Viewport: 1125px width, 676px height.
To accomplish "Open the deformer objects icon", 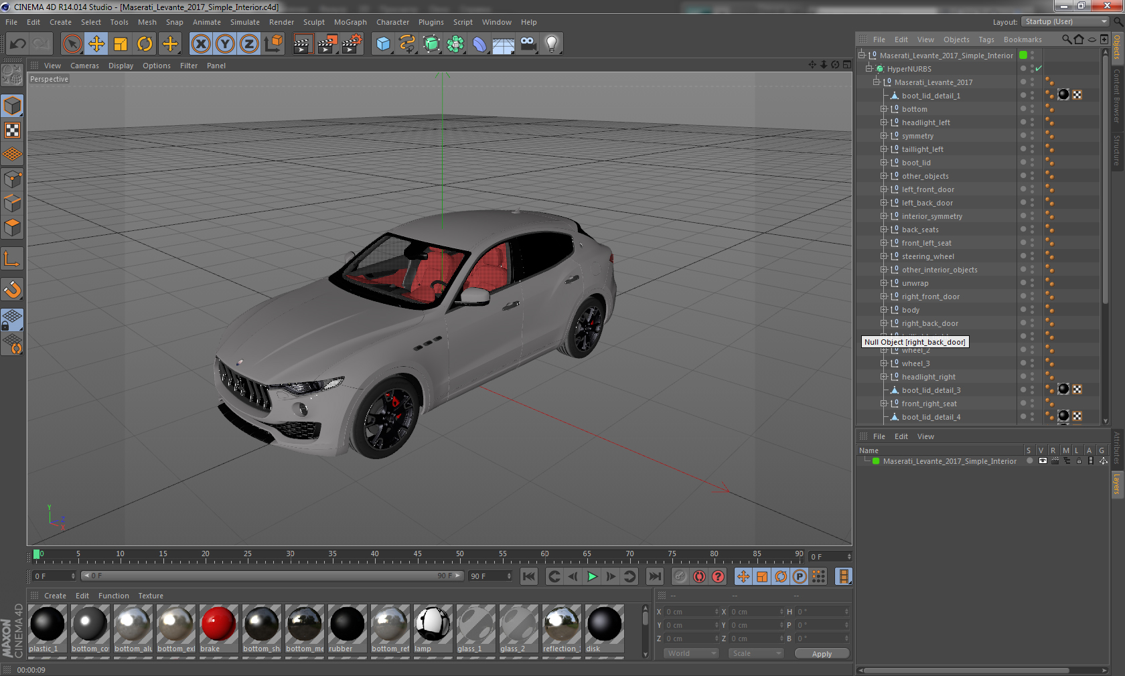I will tap(479, 44).
